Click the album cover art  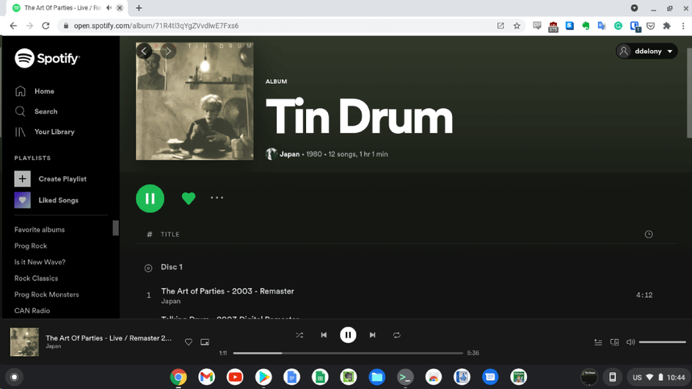(194, 101)
